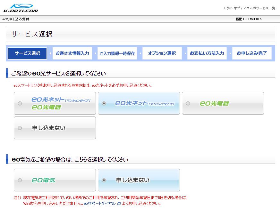Click eo光ネット logo in the selected card
Image resolution: width=280 pixels, height=208 pixels.
(x=144, y=103)
